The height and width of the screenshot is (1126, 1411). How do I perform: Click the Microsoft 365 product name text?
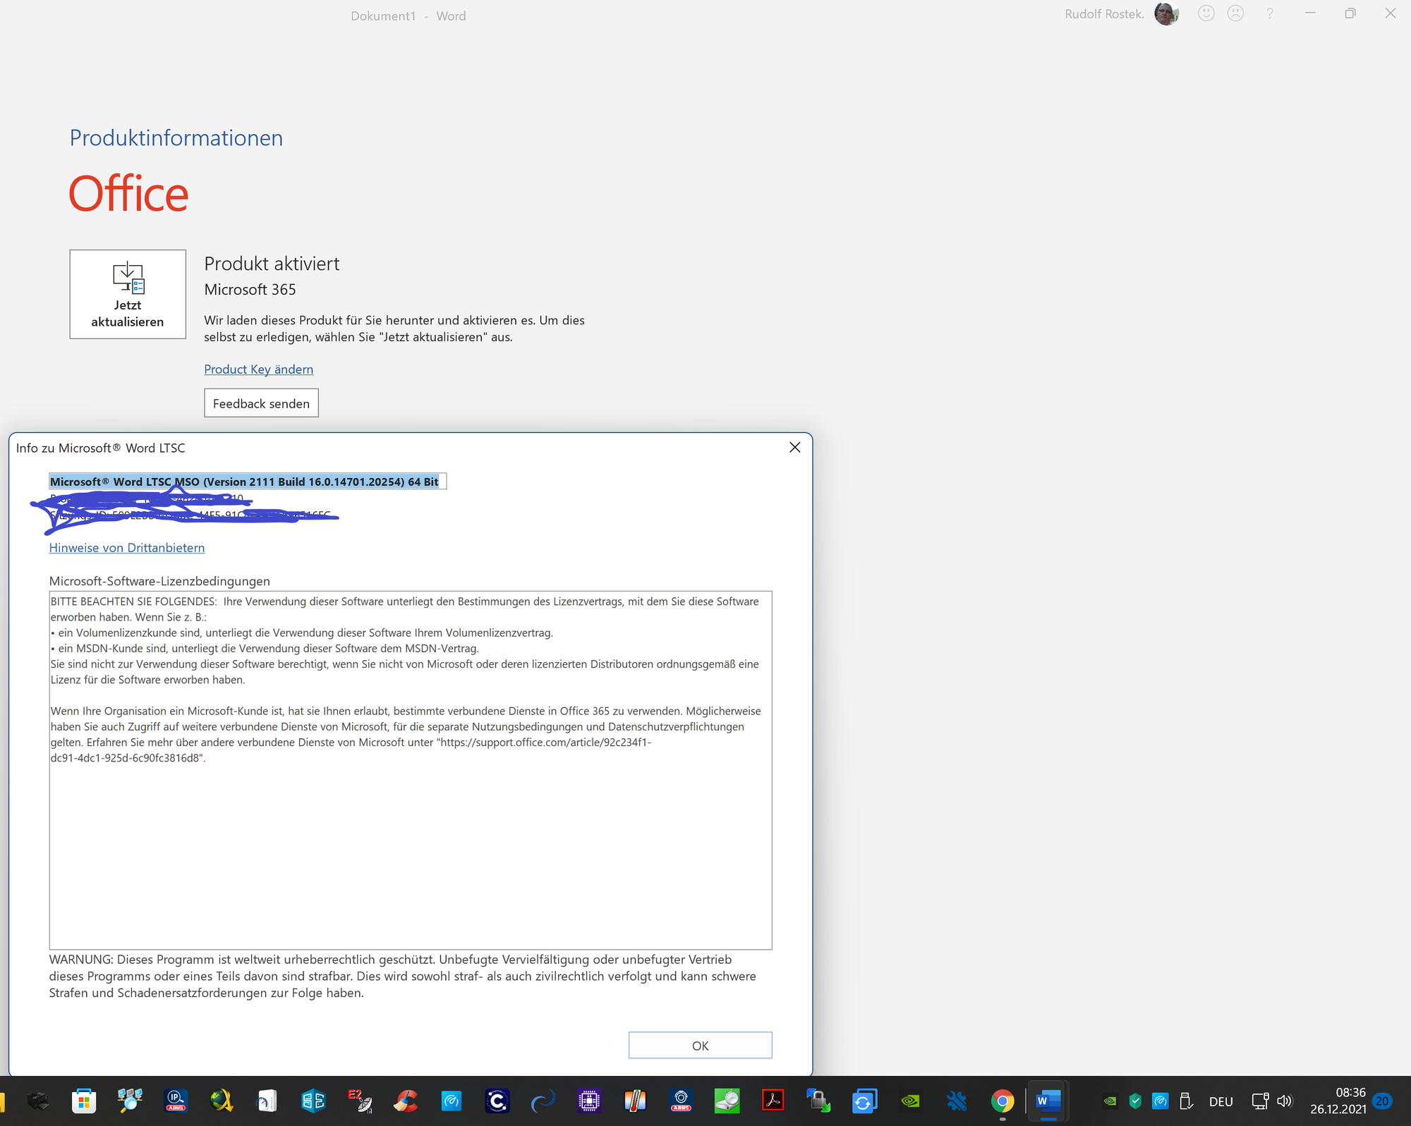pos(250,290)
